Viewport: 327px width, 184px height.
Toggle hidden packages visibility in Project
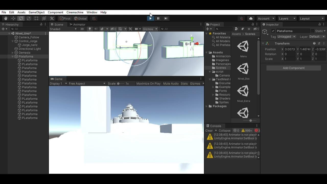(256, 29)
